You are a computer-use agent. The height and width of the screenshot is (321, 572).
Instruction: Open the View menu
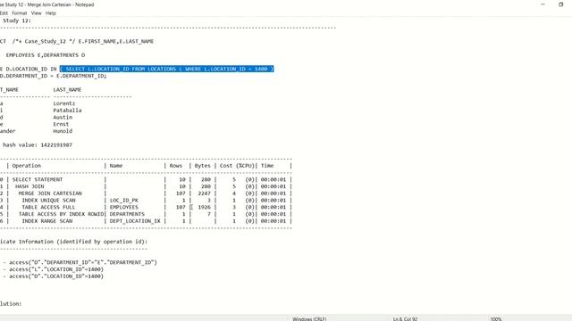pos(36,13)
